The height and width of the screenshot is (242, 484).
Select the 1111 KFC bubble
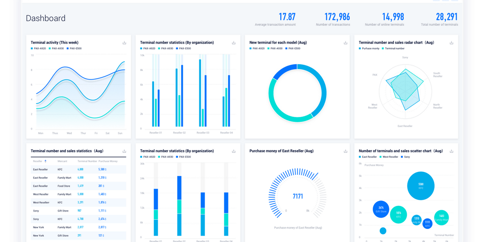(x=428, y=224)
